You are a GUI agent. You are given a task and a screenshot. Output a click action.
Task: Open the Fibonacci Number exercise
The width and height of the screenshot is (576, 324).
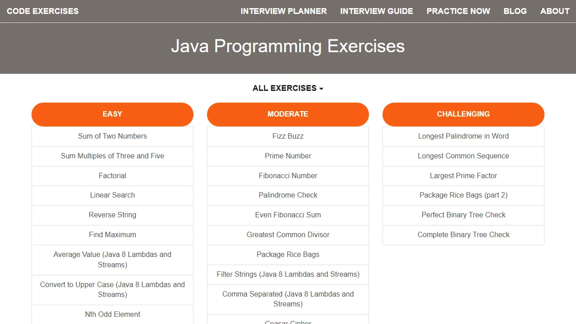[288, 175]
